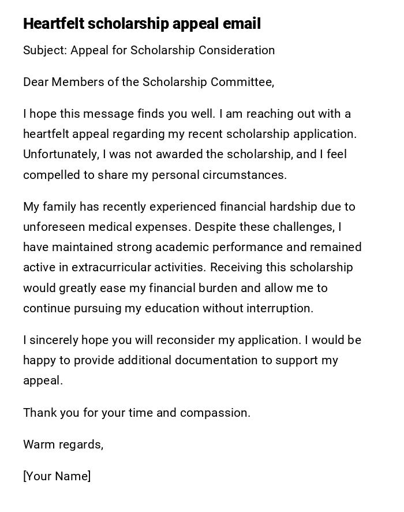Click the "[Your Name]" placeholder
Viewport: 404px width, 512px height.
(x=57, y=476)
